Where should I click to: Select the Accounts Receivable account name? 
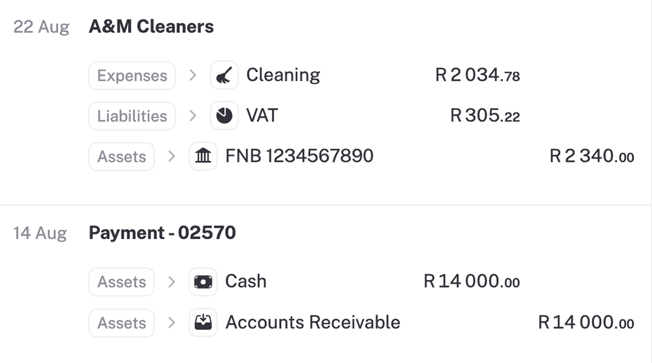click(x=312, y=322)
